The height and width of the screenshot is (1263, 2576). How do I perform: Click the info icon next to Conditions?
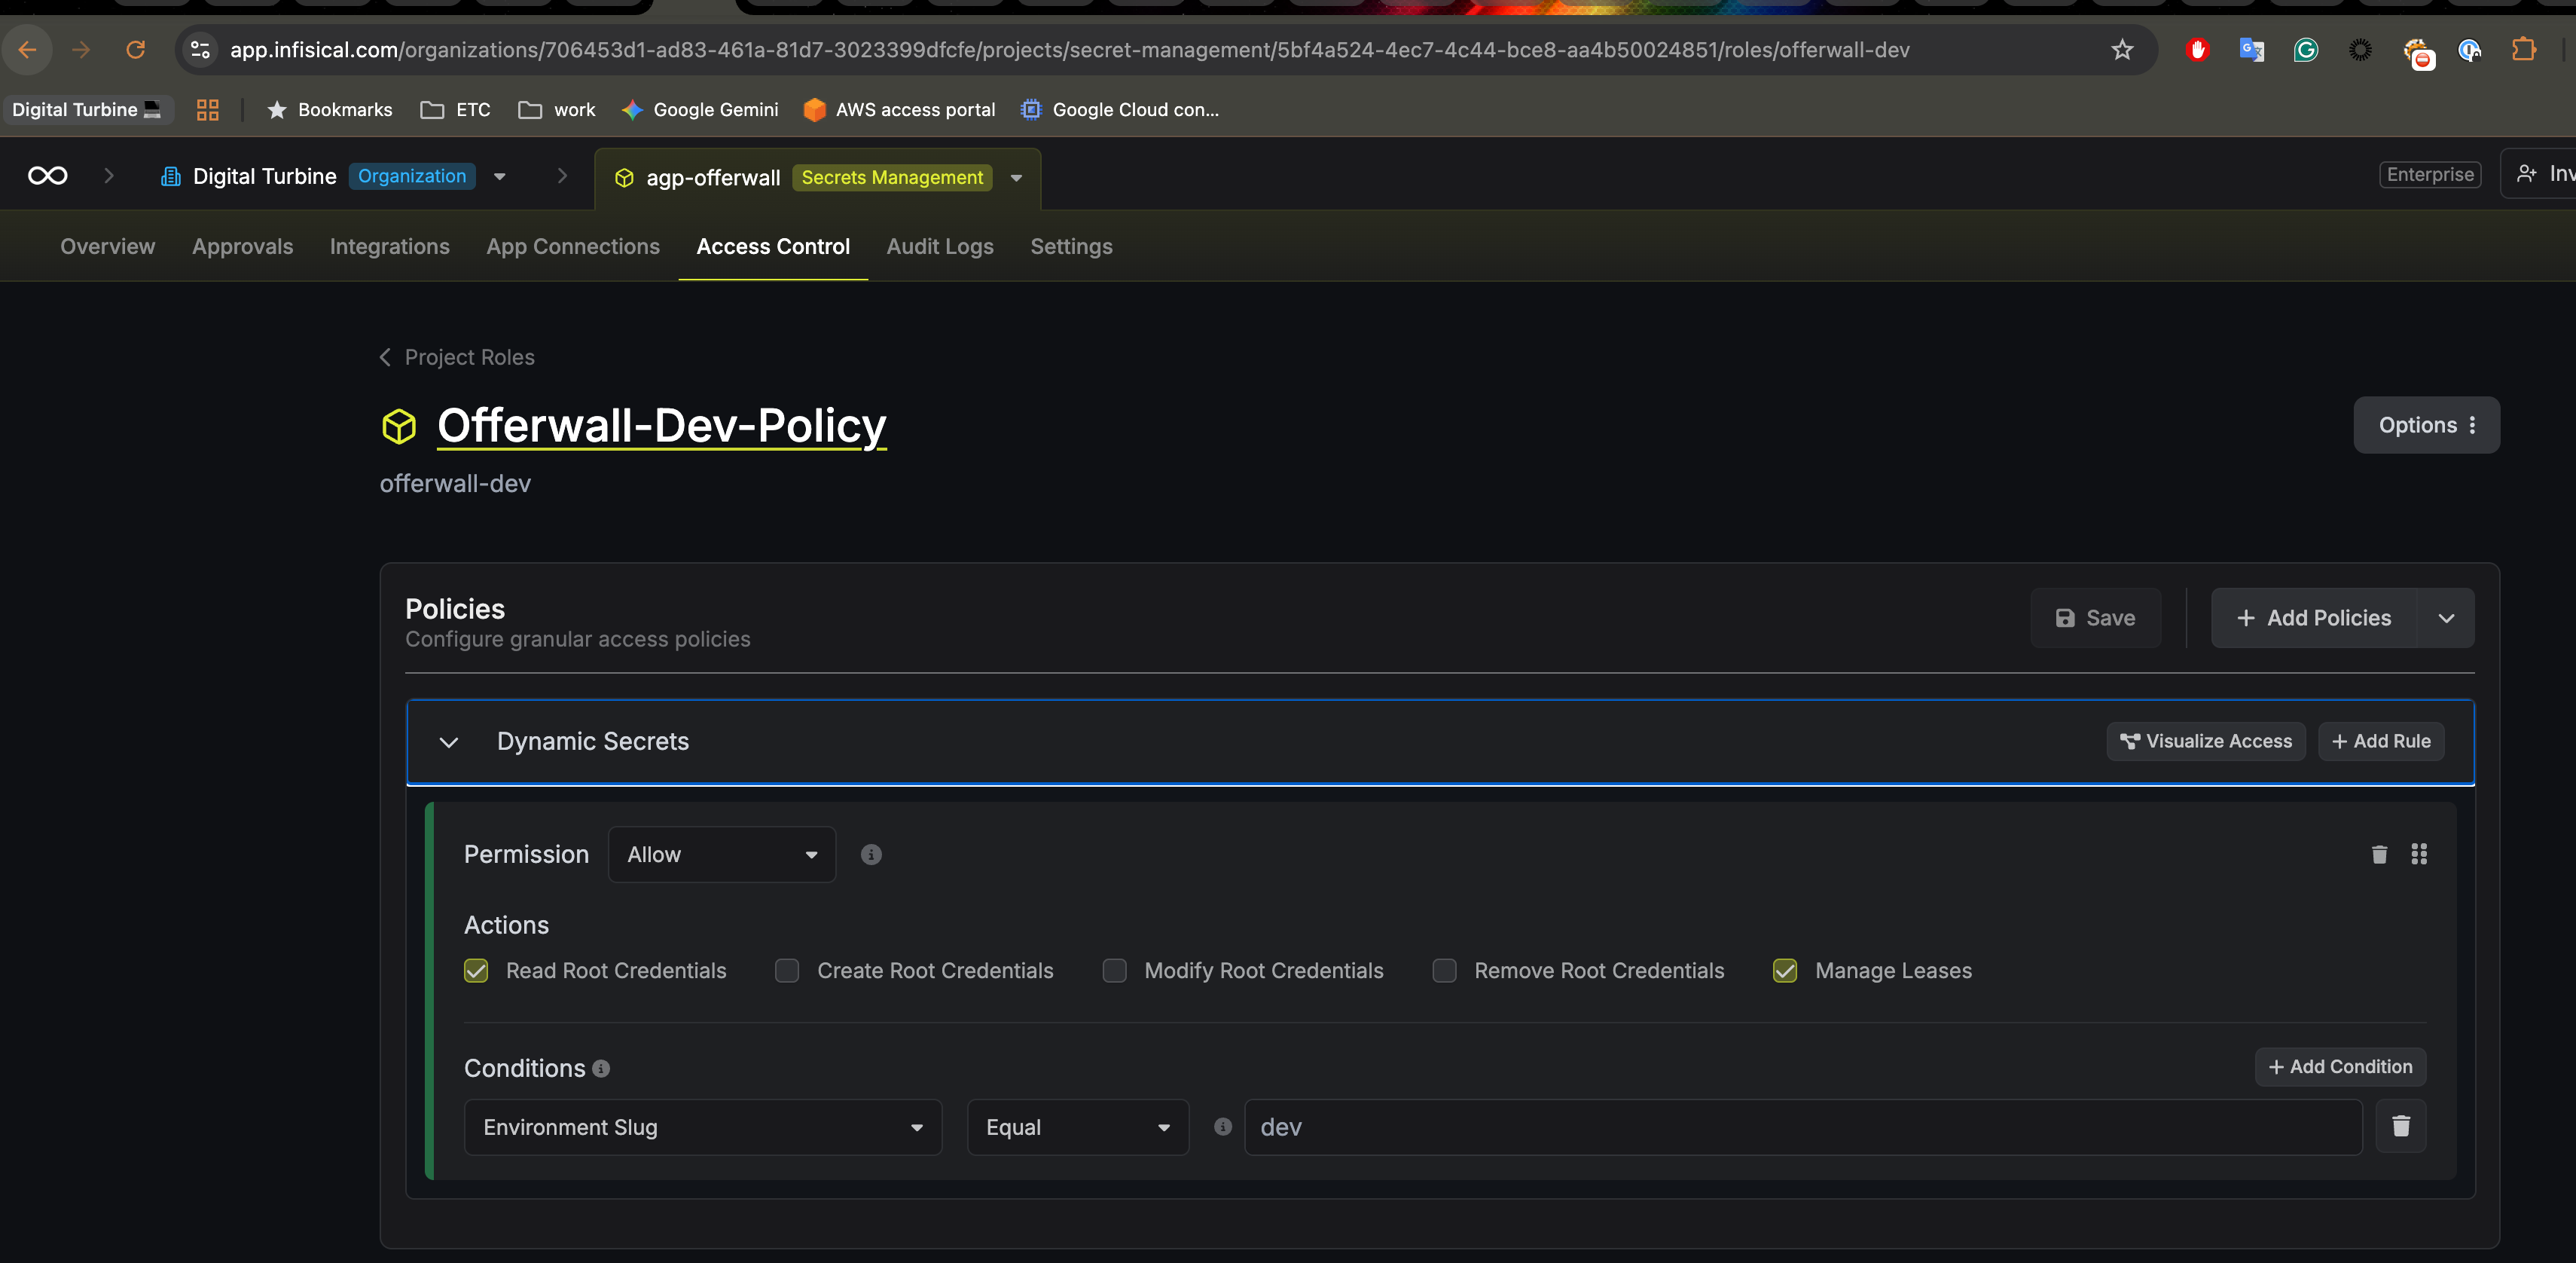pos(601,1068)
